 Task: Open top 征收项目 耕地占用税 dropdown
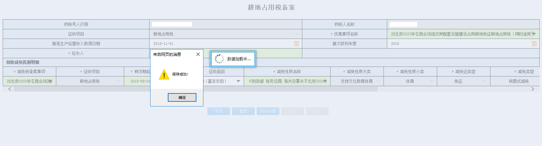(x=296, y=34)
